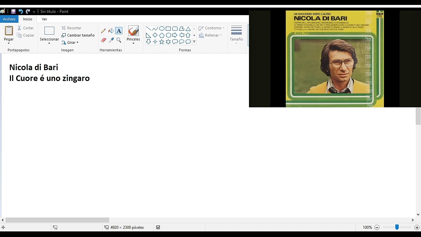Choose the Rectangle shape
Viewport: 421px width, 237px height.
168,29
